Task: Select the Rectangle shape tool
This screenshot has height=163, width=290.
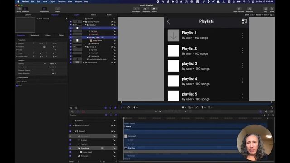Action: pos(183,107)
